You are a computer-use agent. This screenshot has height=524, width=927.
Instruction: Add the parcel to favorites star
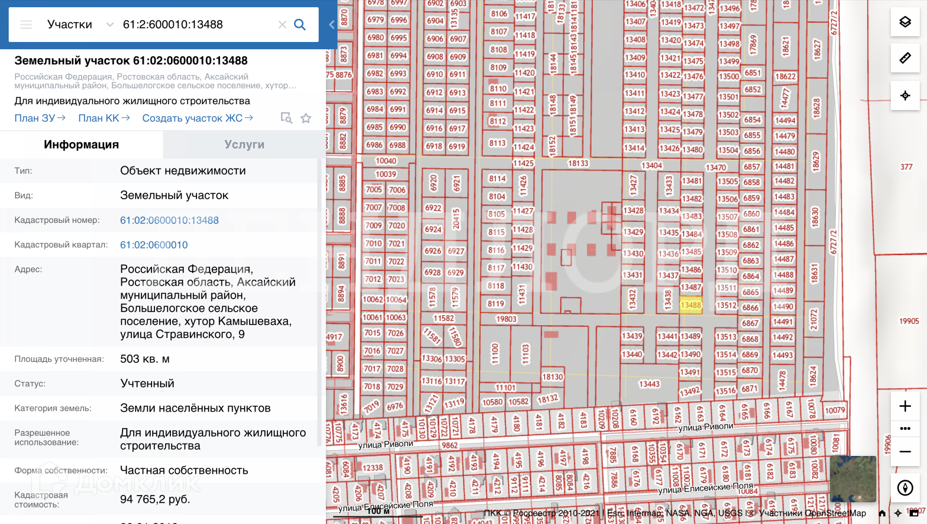pos(306,118)
